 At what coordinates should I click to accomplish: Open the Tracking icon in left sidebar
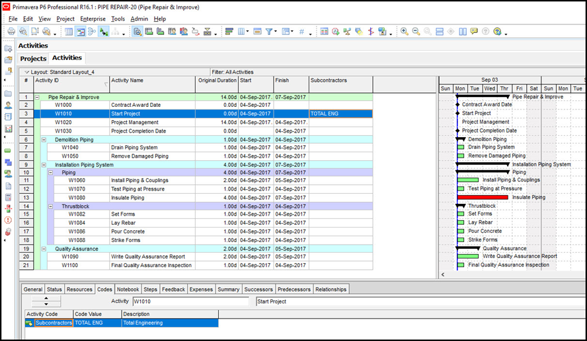point(8,129)
